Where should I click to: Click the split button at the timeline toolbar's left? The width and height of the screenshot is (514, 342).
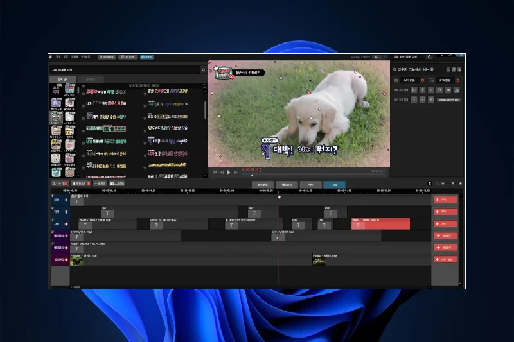point(60,184)
